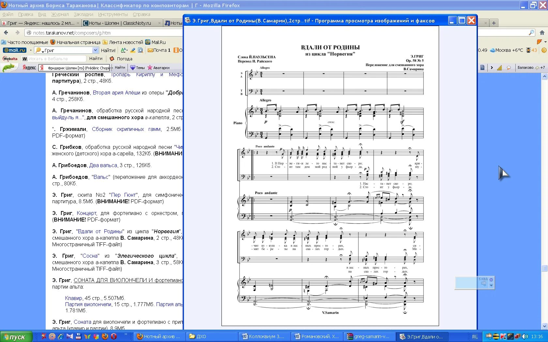
Task: Open Часто посещаемые bookmark
Action: coord(25,42)
